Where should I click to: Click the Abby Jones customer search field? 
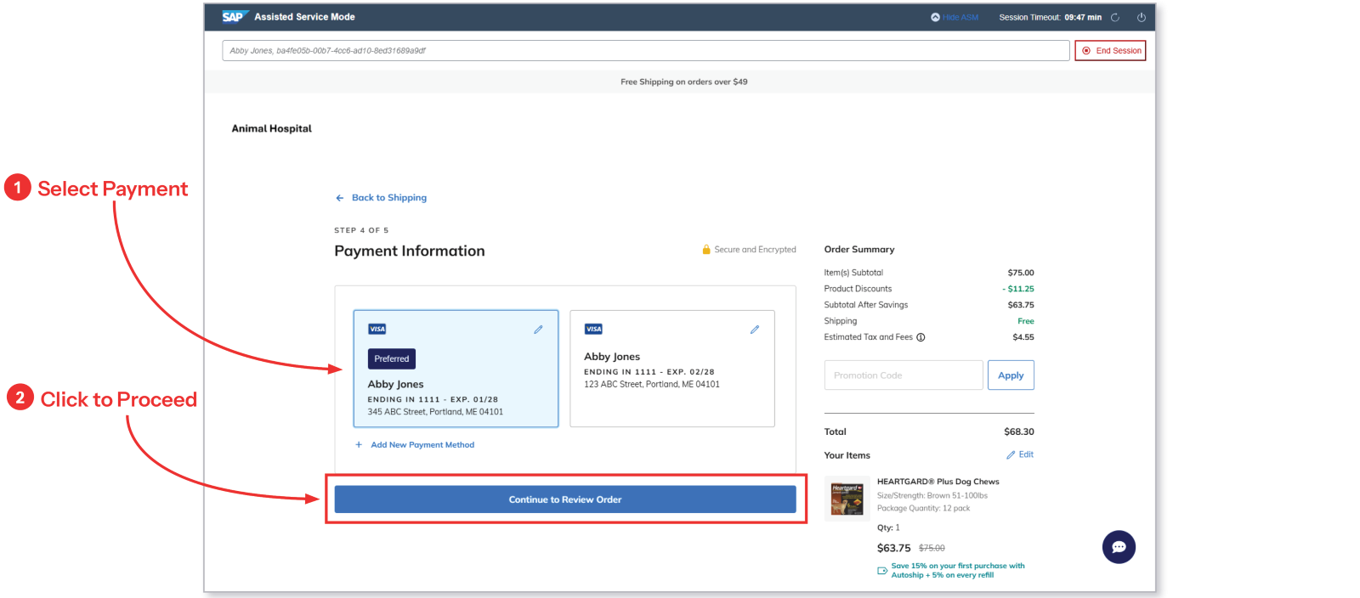pos(646,51)
